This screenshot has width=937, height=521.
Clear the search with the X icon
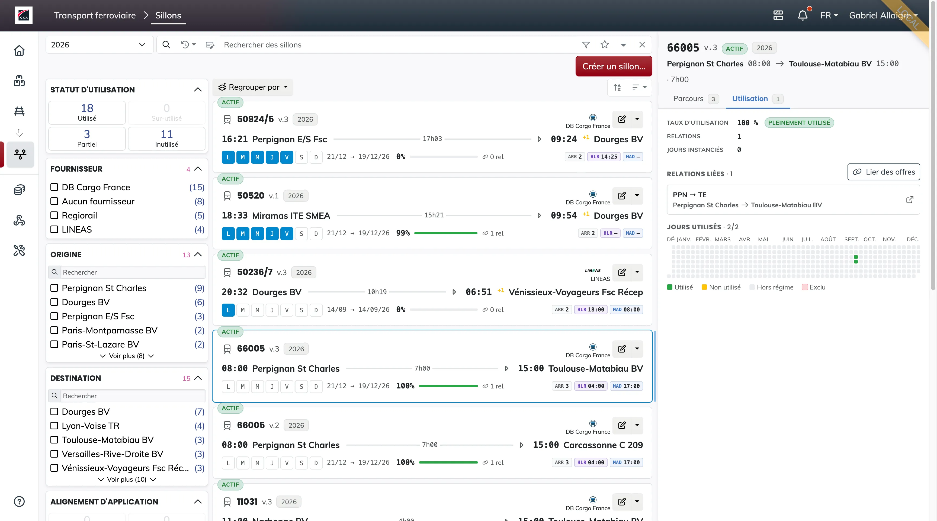[x=642, y=45]
